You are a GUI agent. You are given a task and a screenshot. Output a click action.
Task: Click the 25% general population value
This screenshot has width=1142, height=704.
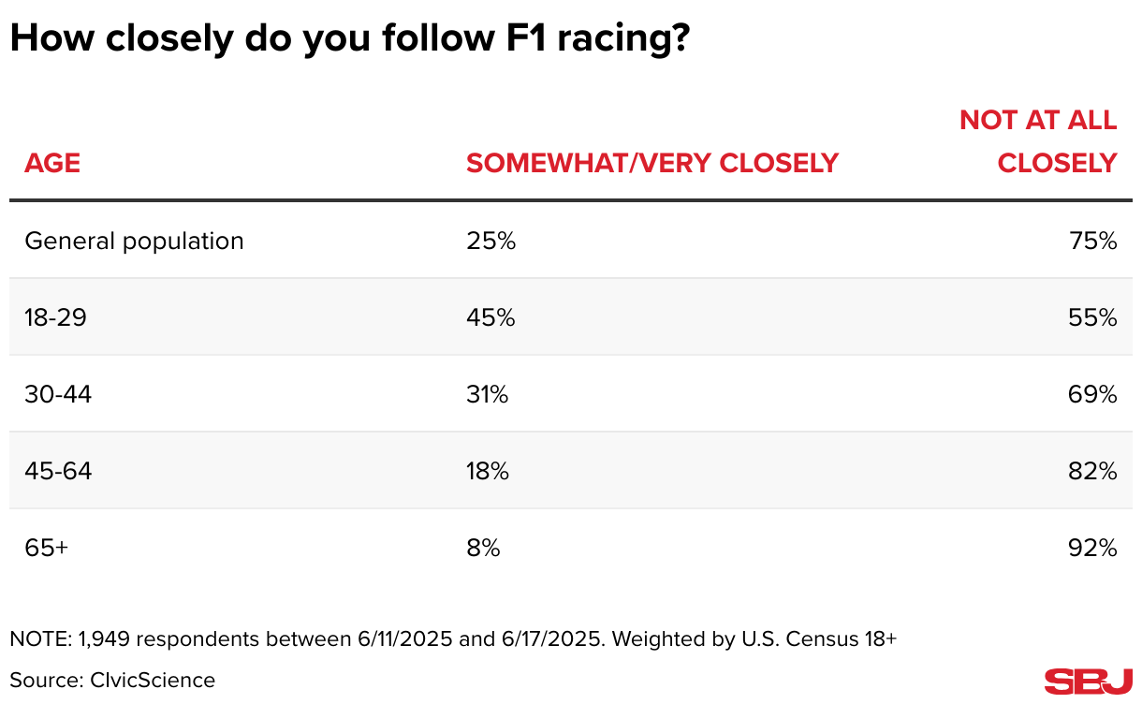(x=490, y=241)
